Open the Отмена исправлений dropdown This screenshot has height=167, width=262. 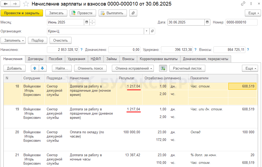pos(133,68)
